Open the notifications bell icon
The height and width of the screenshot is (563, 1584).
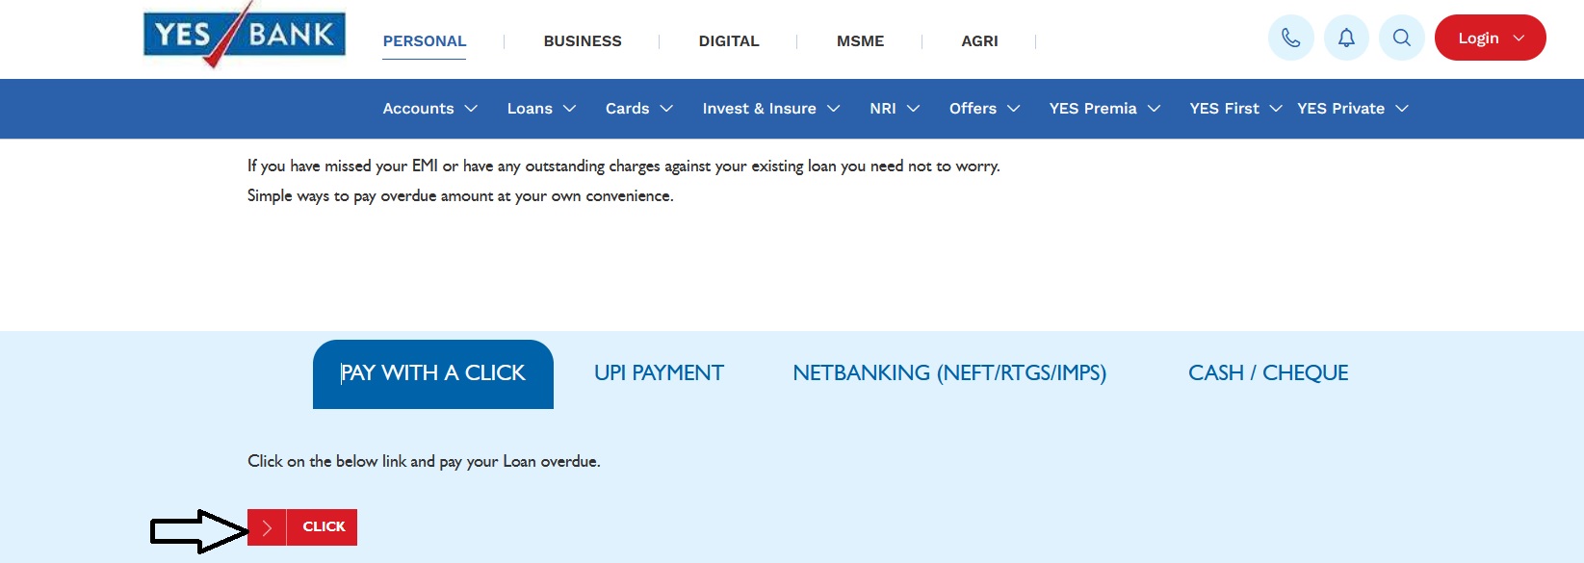point(1346,38)
